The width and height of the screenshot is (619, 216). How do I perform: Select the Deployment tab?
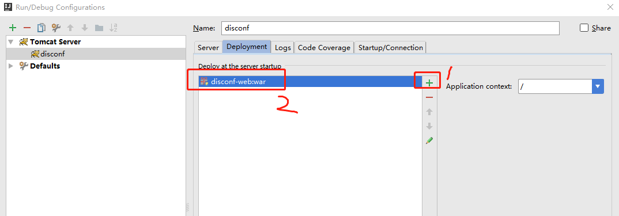click(x=247, y=47)
